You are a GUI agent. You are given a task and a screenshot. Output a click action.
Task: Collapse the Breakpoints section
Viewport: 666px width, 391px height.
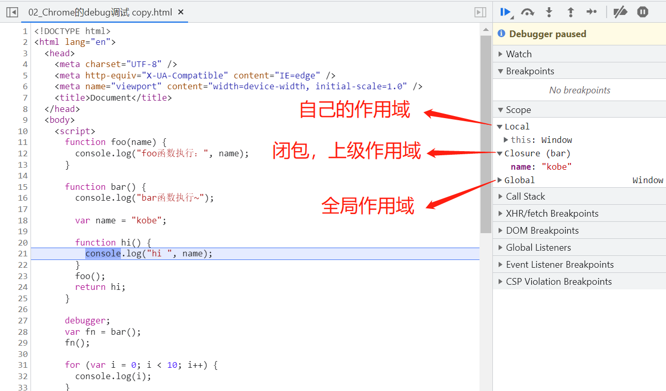pyautogui.click(x=530, y=71)
